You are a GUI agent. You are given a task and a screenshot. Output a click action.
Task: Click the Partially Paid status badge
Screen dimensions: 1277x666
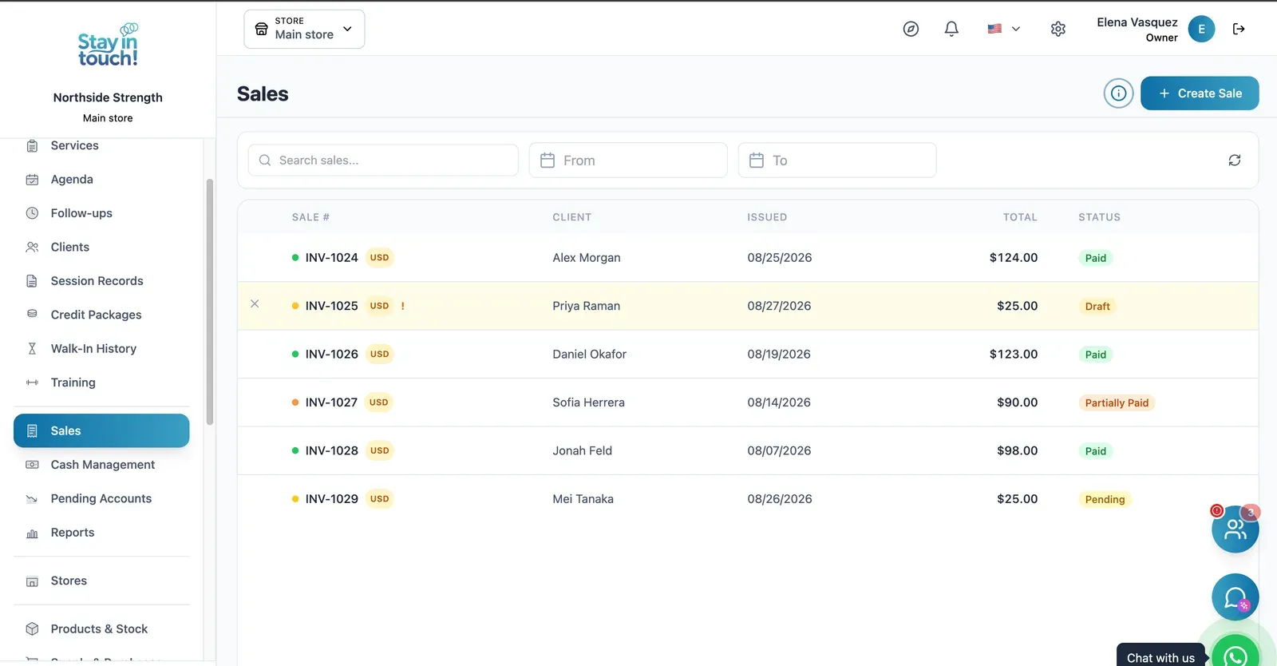[1117, 403]
